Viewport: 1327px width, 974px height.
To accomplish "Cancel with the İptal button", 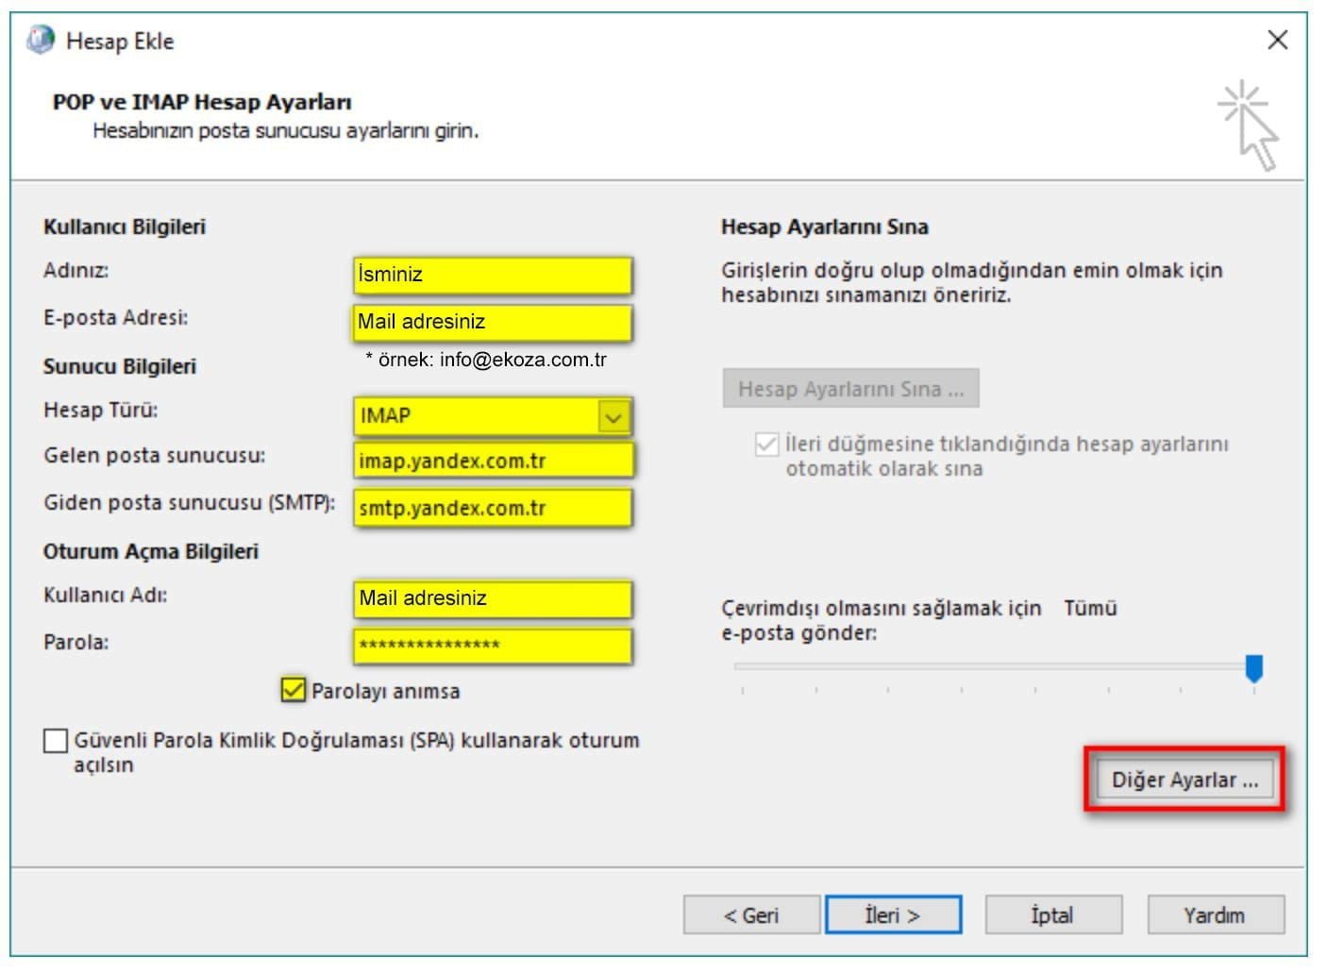I will [x=1053, y=915].
